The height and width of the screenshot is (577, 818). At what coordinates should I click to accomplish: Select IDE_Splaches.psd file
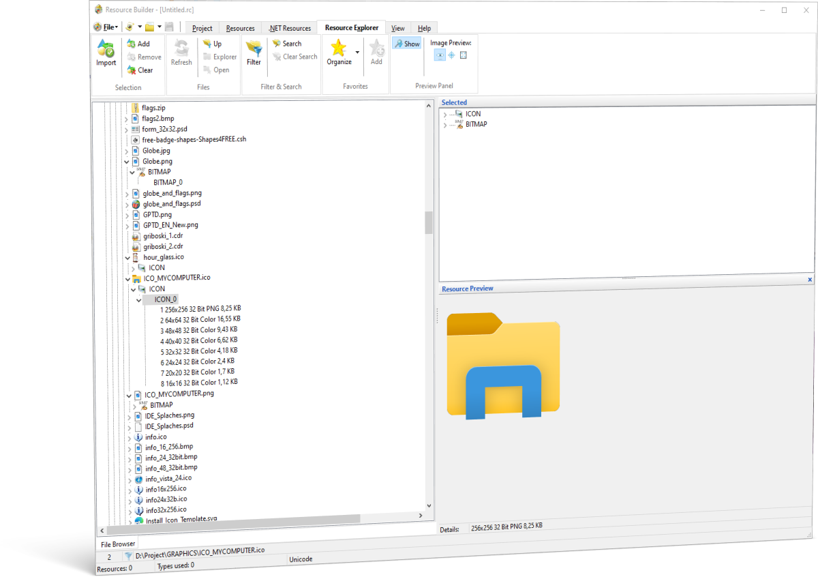[x=169, y=426]
